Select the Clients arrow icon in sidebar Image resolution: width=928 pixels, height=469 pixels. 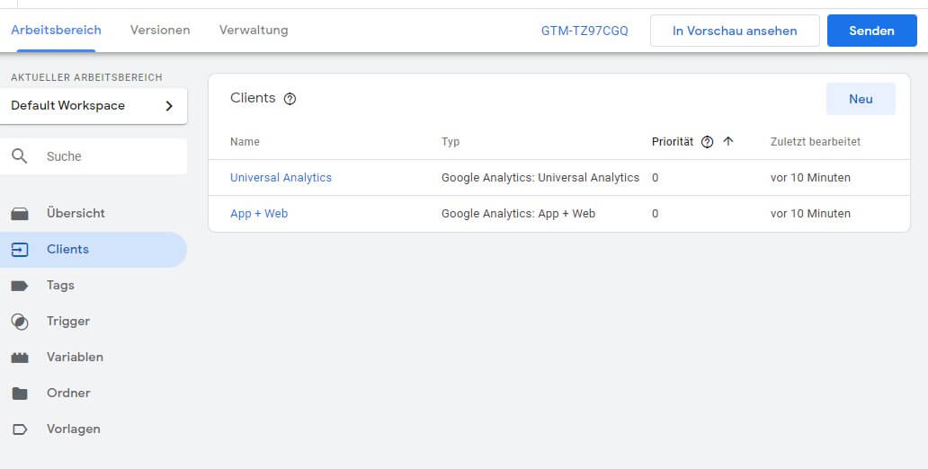(20, 250)
